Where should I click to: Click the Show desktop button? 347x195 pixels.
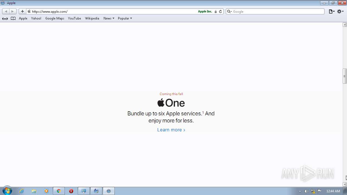point(345,191)
